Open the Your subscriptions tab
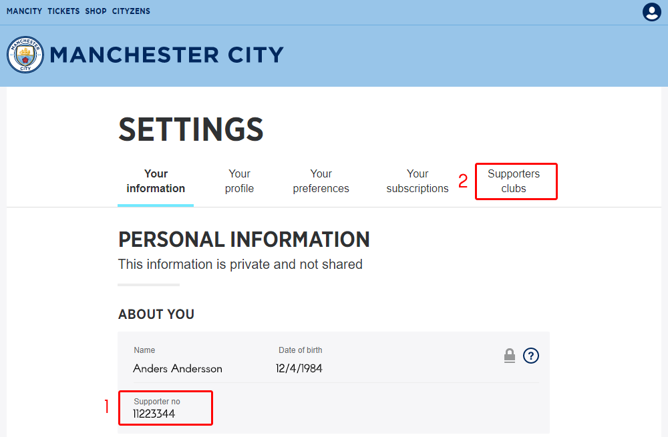Image resolution: width=668 pixels, height=437 pixels. [x=417, y=181]
